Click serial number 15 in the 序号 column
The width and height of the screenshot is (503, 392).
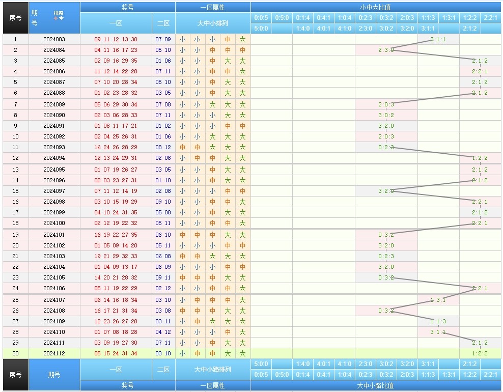tap(15, 191)
